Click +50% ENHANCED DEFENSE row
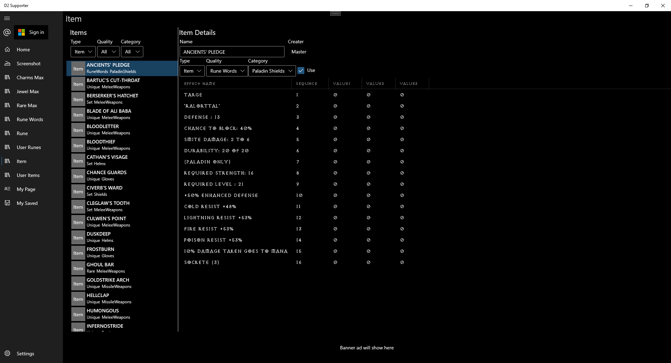The height and width of the screenshot is (363, 671). click(425, 195)
